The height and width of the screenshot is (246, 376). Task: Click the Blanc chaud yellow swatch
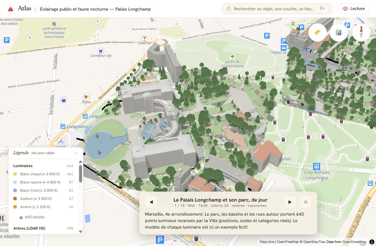click(x=15, y=174)
